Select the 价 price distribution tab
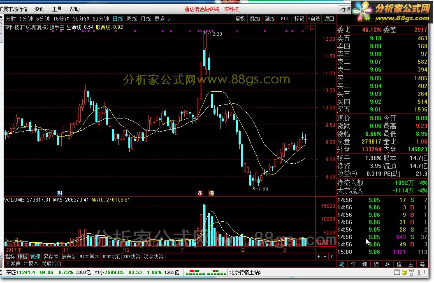Viewport: 434px width, 283px height. [353, 264]
